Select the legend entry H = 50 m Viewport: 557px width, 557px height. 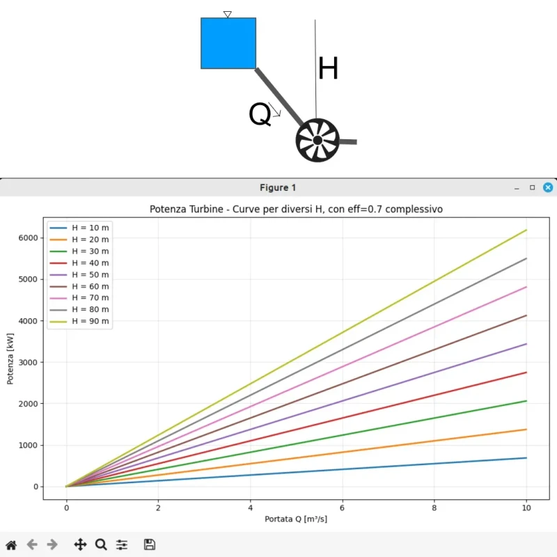[x=79, y=274]
